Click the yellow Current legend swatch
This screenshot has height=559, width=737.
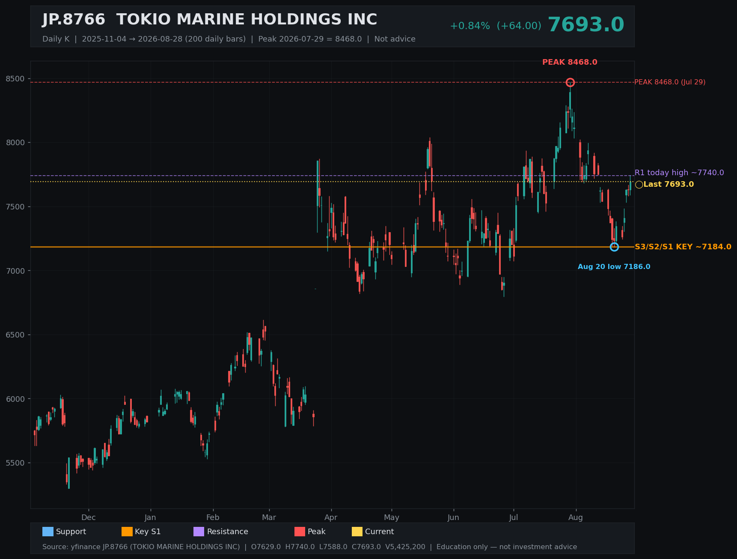tap(357, 532)
